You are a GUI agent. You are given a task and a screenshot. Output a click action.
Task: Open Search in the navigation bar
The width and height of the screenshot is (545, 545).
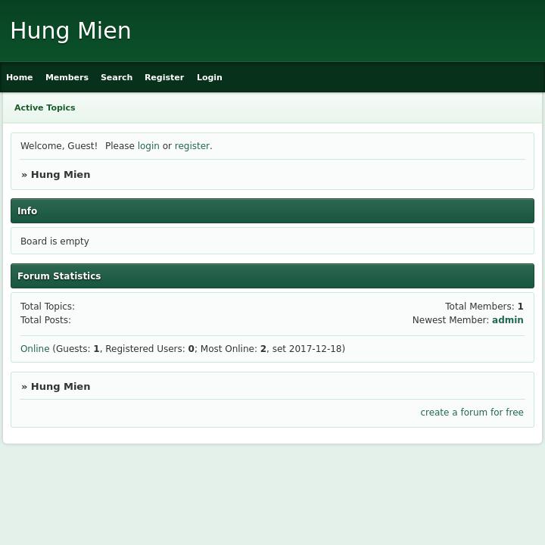117,77
